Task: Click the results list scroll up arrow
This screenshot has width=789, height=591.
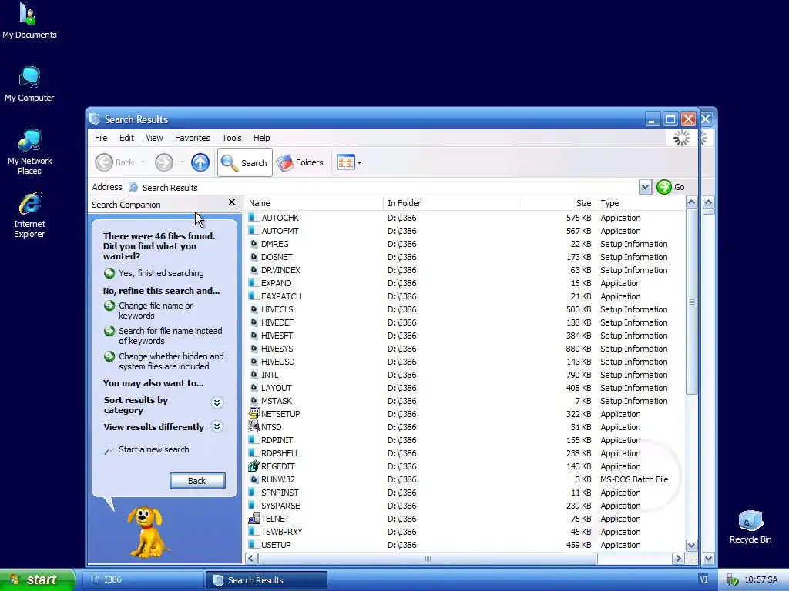Action: tap(691, 202)
